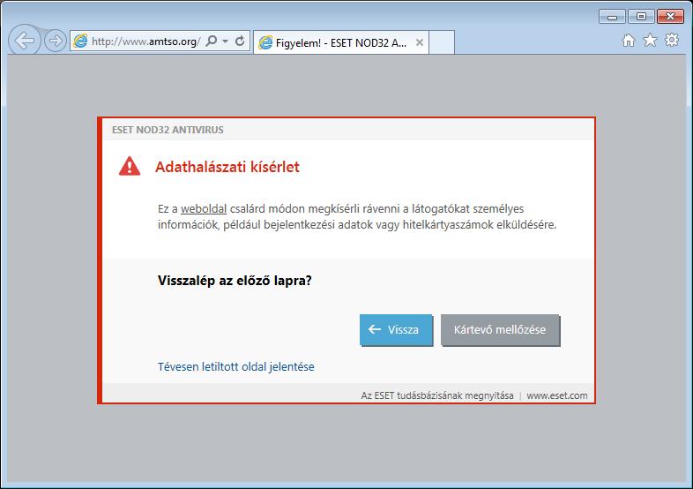Open a new blank tab
The width and height of the screenshot is (693, 489).
click(x=442, y=42)
